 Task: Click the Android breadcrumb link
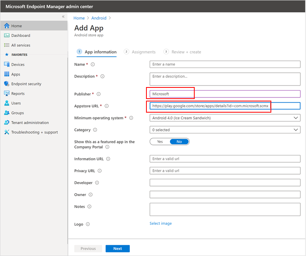(x=99, y=18)
